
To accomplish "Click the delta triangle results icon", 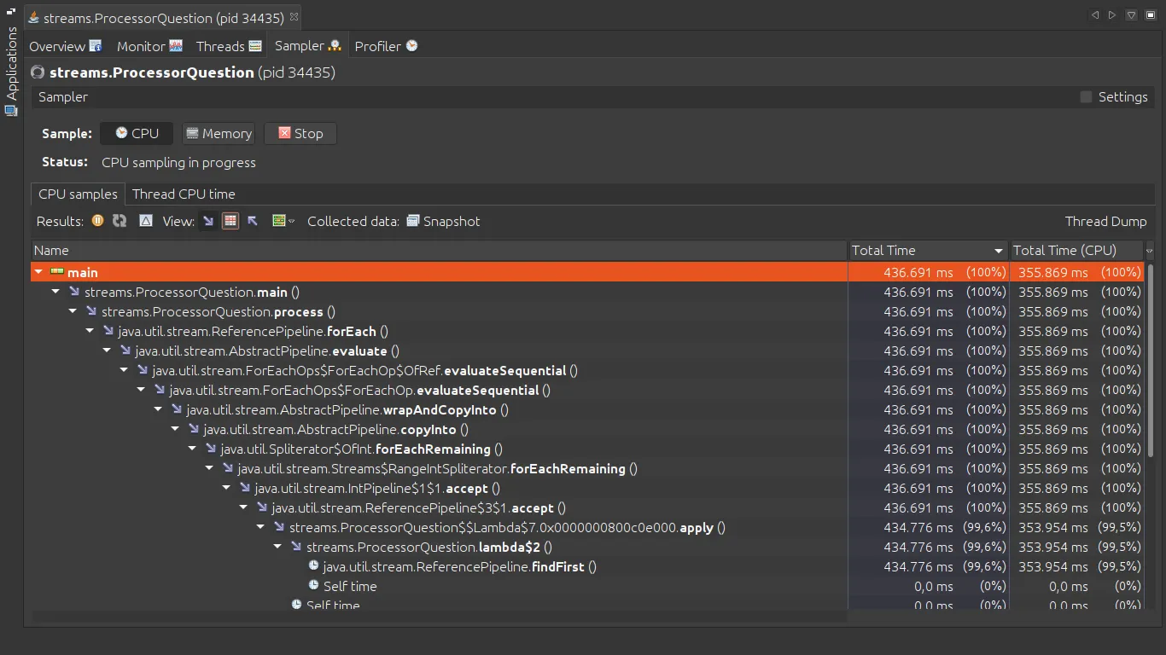I will (x=146, y=221).
